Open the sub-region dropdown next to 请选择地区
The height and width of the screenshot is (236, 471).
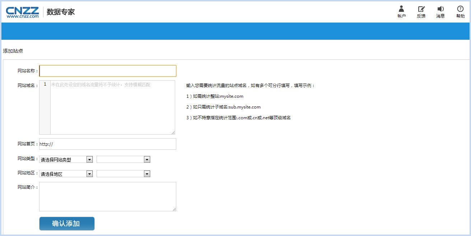(123, 174)
